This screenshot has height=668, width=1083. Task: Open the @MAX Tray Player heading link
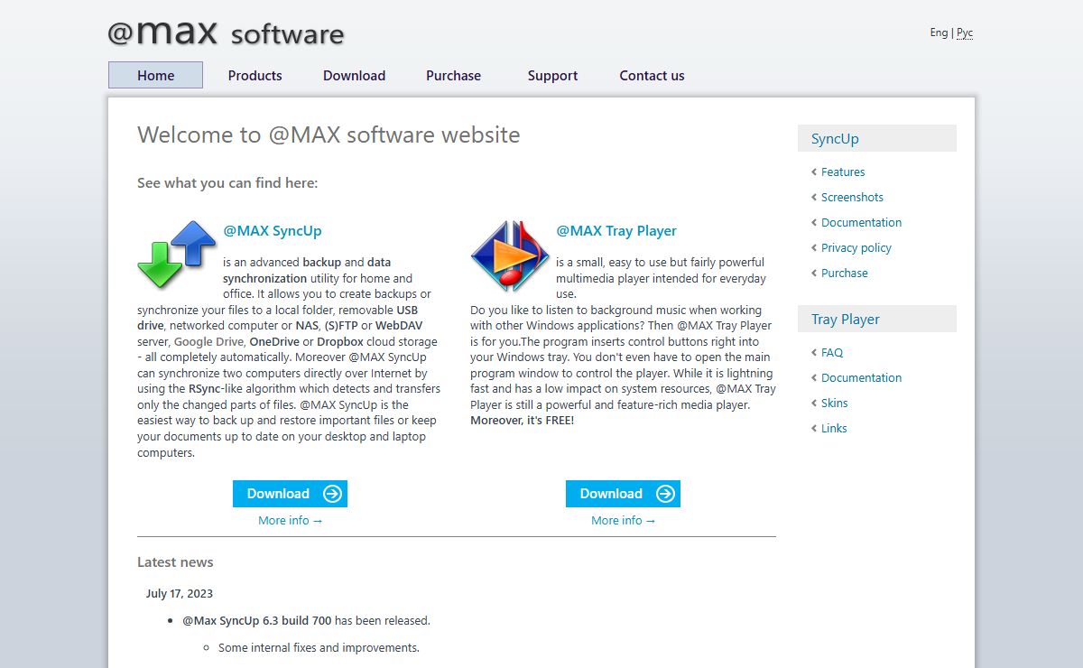(x=616, y=231)
